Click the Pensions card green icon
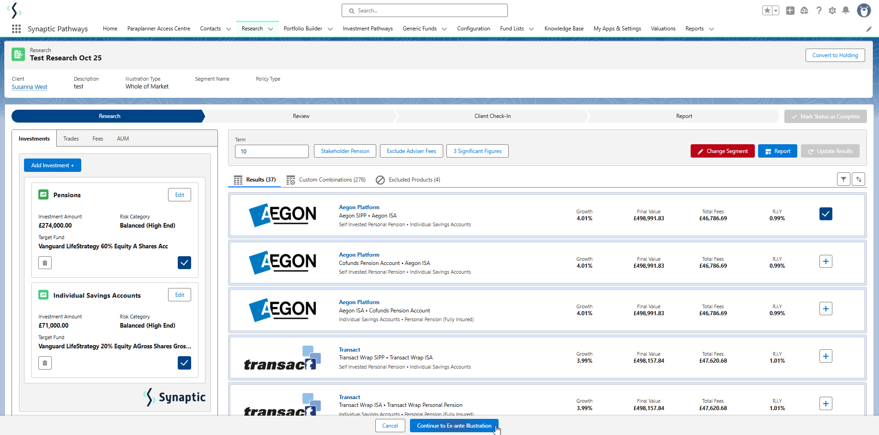Screen dimensions: 879x435 click(x=43, y=194)
